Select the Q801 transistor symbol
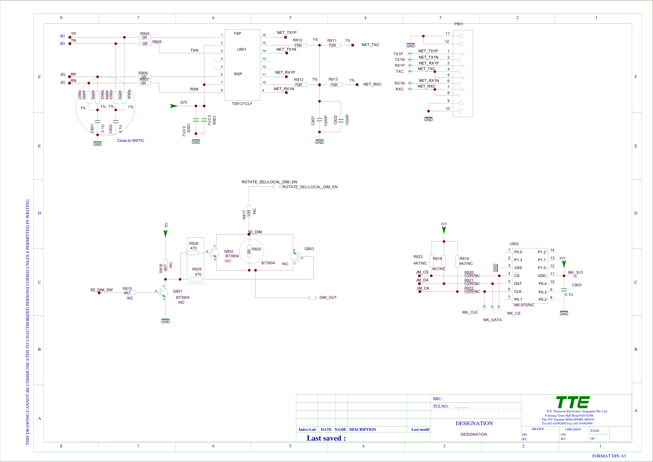This screenshot has height=462, width=653. [x=163, y=293]
